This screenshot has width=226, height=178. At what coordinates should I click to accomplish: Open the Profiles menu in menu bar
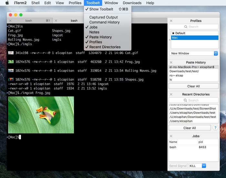tap(75, 3)
